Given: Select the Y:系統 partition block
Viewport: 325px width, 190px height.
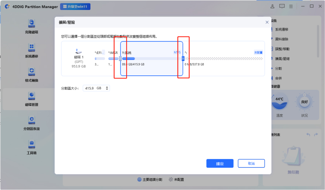Looking at the screenshot, I should click(x=152, y=58).
